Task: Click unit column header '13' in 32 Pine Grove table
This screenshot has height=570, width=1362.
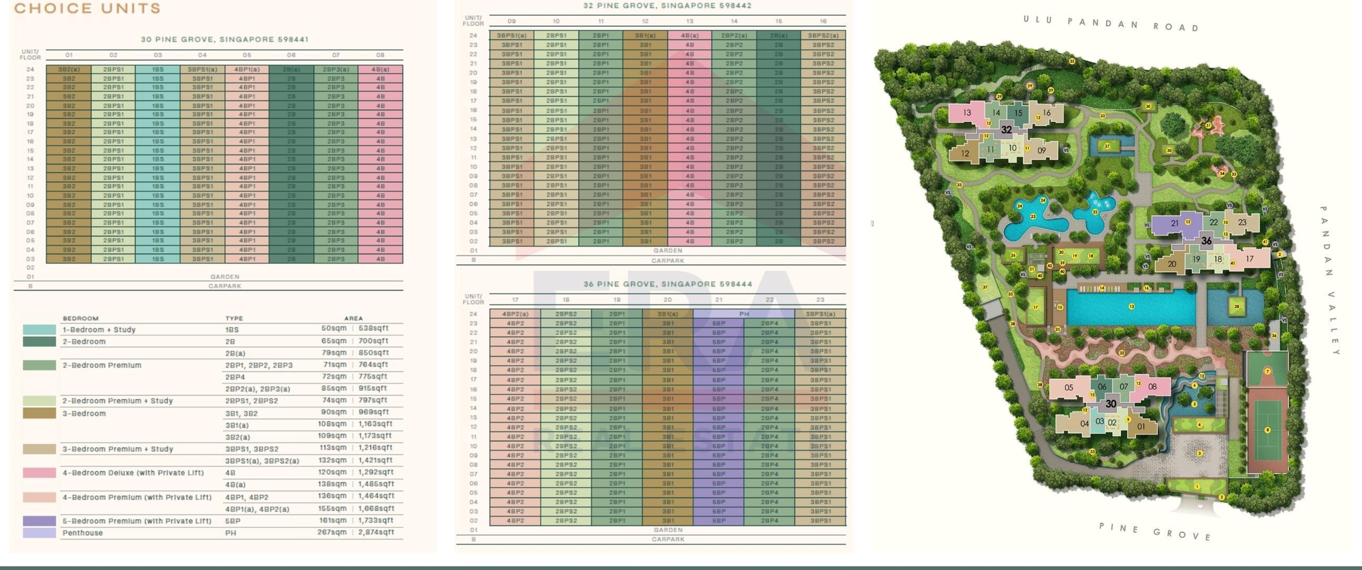Action: pyautogui.click(x=690, y=21)
